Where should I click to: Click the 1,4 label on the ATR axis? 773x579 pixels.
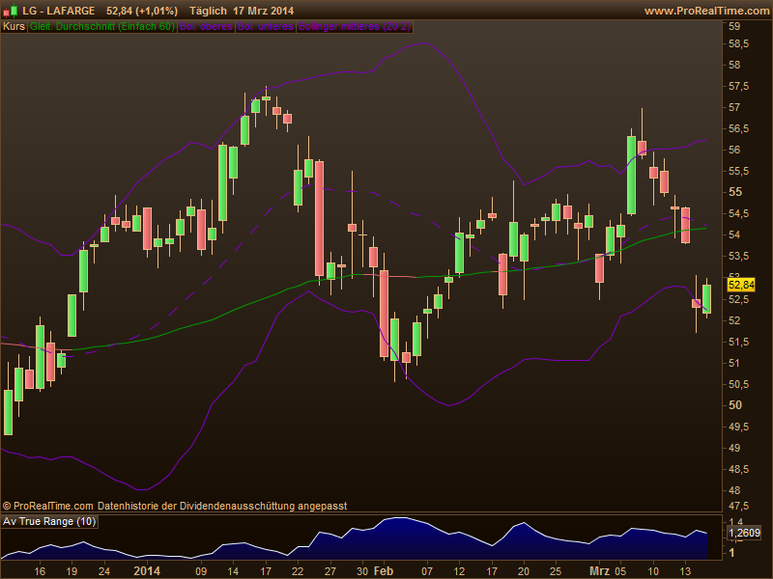[x=735, y=522]
